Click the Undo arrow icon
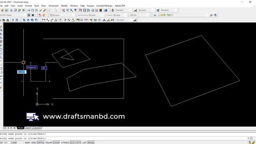The width and height of the screenshot is (256, 144). (50, 10)
